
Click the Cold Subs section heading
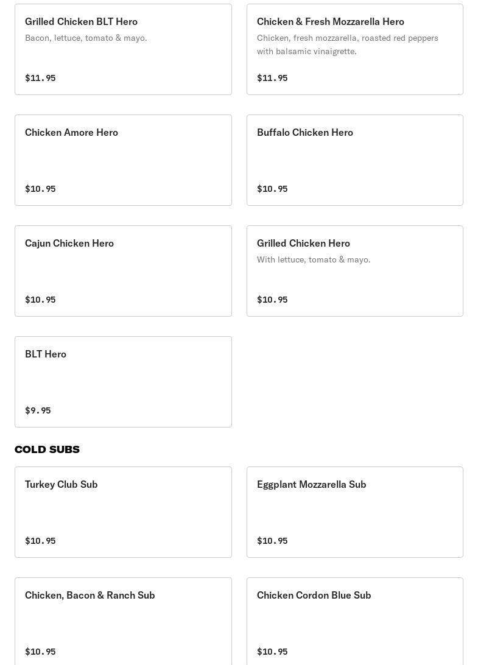click(47, 449)
